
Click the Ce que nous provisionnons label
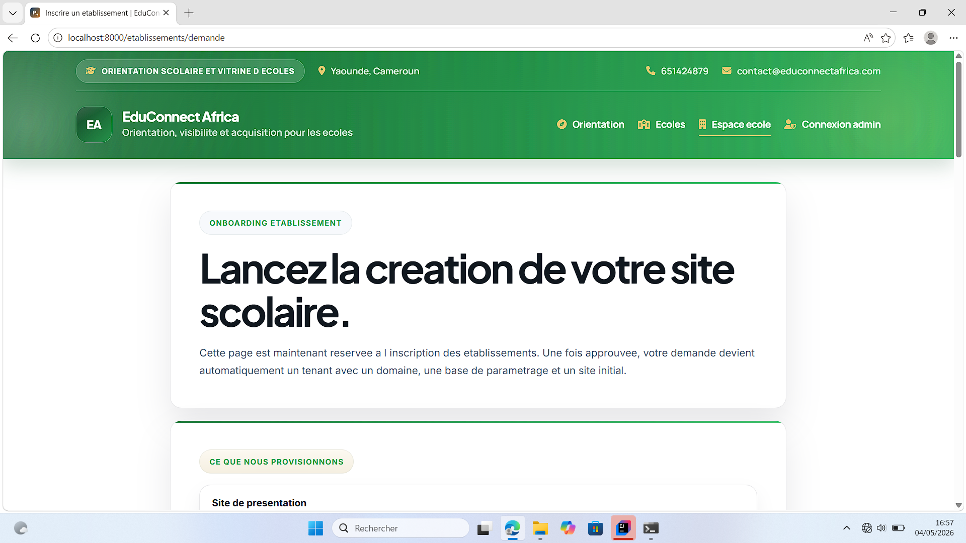point(277,462)
